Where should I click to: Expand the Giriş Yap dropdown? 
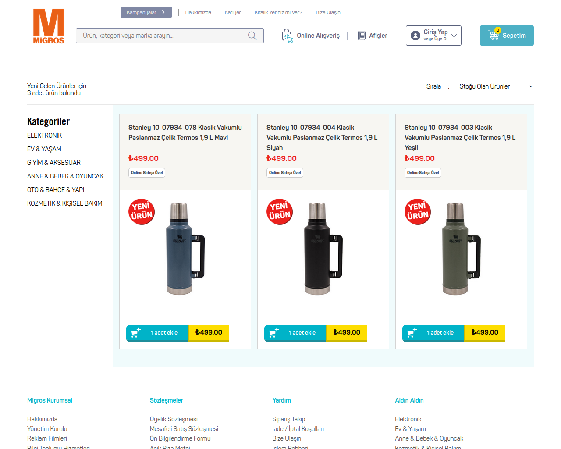pos(454,36)
